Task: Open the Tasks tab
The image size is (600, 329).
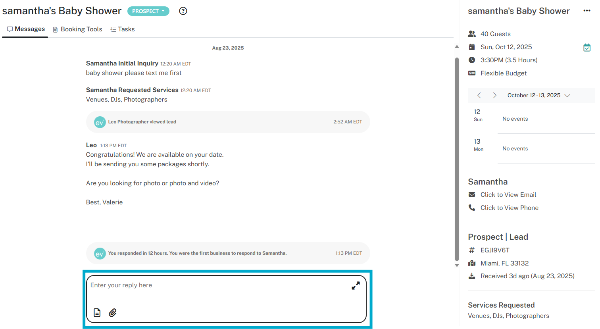Action: point(122,29)
